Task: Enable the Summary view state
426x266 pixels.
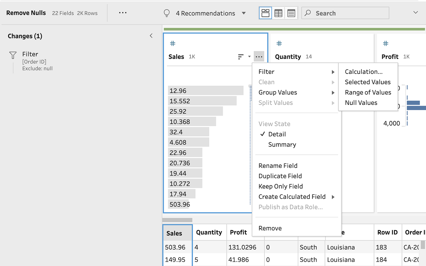Action: (x=282, y=144)
